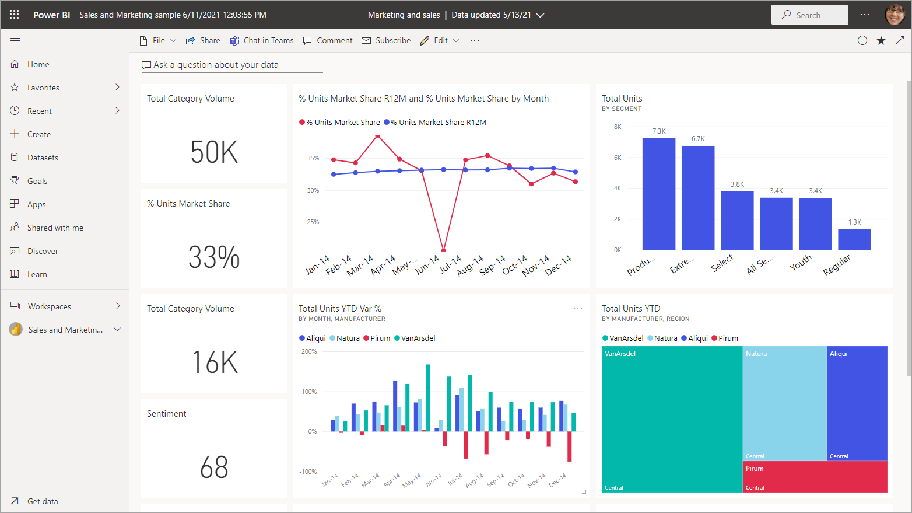This screenshot has height=513, width=912.
Task: Open the Microsoft app launcher grid
Action: tap(14, 14)
